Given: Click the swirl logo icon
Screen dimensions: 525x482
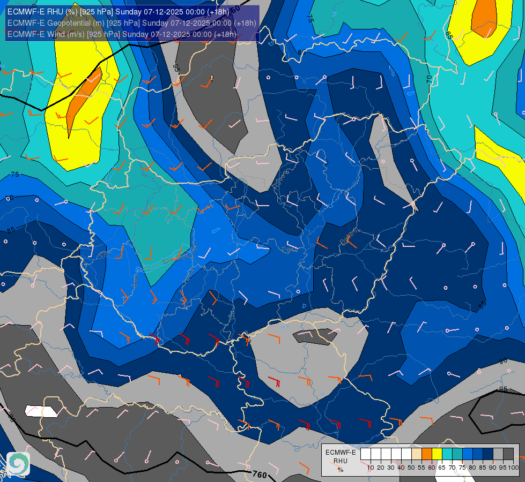Looking at the screenshot, I should pyautogui.click(x=18, y=463).
